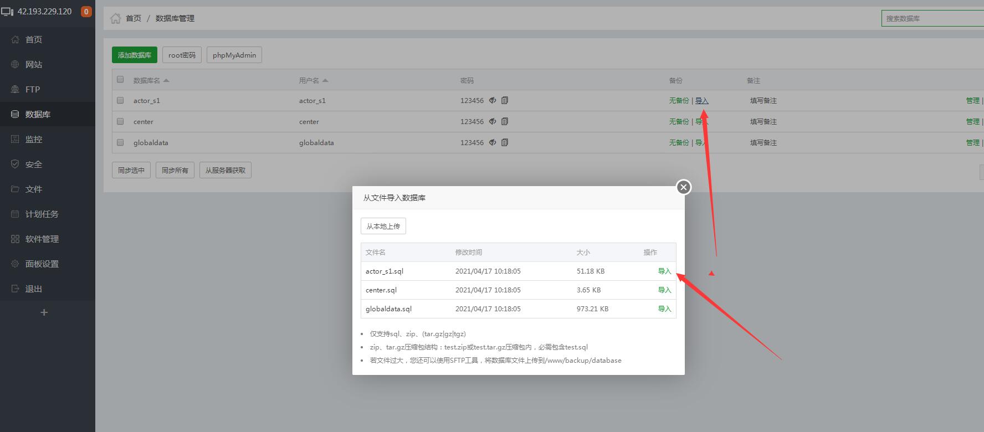Import the globaldata.sql file
The width and height of the screenshot is (984, 432).
[x=664, y=309]
